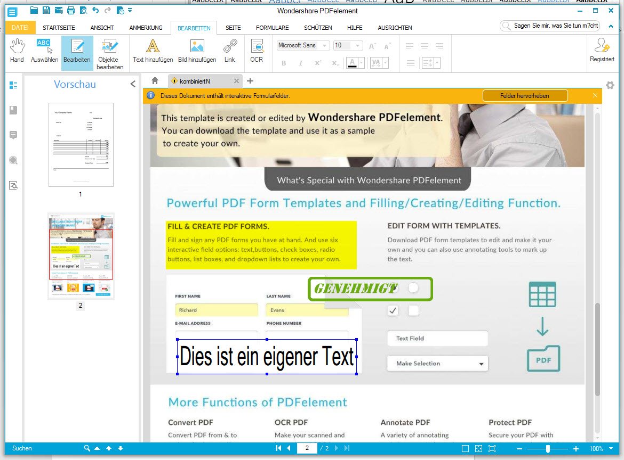Collapse the Vorschau panel with chevron
This screenshot has width=624, height=460.
click(x=133, y=84)
